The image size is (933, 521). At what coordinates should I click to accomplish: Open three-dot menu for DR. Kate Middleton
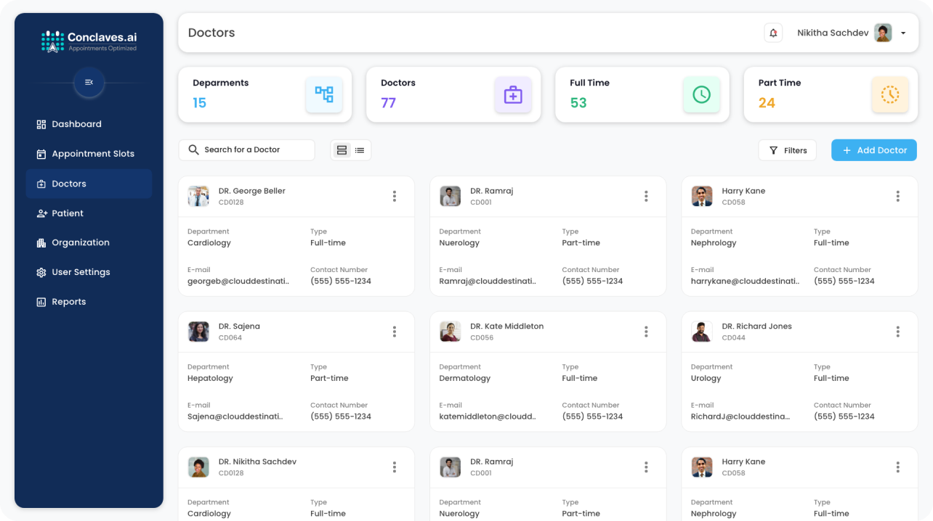click(x=646, y=332)
